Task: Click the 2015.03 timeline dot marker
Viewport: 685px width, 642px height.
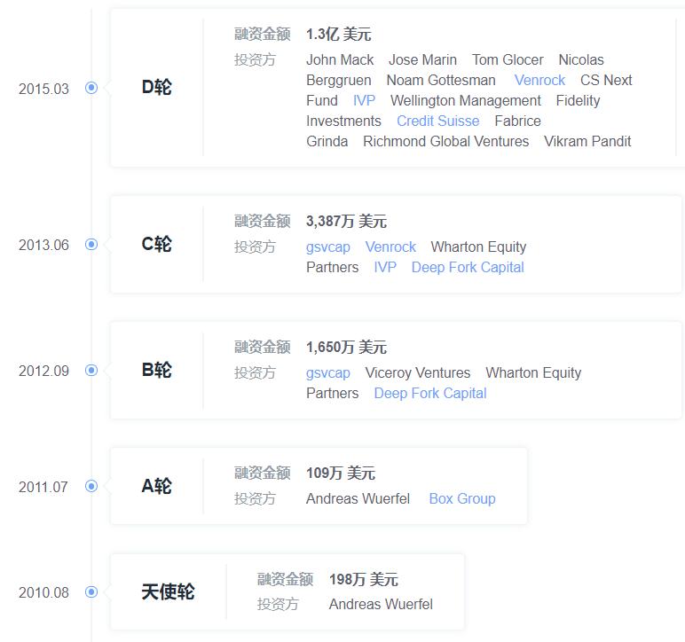Action: 91,88
